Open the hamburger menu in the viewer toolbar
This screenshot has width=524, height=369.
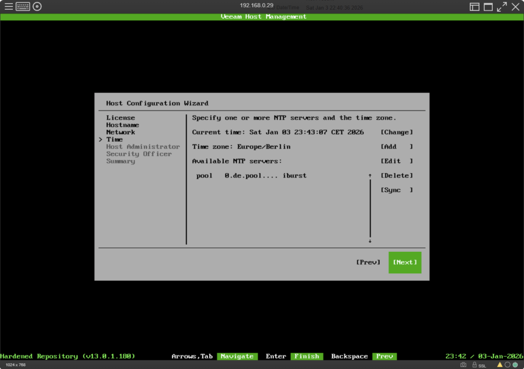pyautogui.click(x=9, y=7)
